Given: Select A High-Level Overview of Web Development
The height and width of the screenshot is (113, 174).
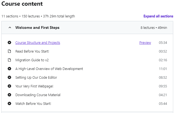Looking at the screenshot, I should tap(49, 69).
